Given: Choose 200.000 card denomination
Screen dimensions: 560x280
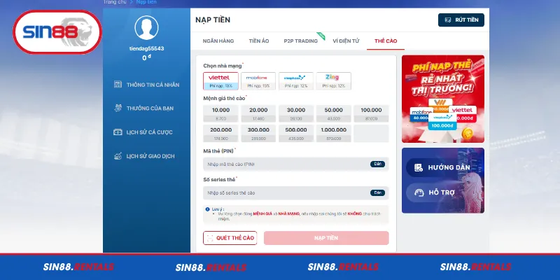Looking at the screenshot, I should pyautogui.click(x=220, y=134).
